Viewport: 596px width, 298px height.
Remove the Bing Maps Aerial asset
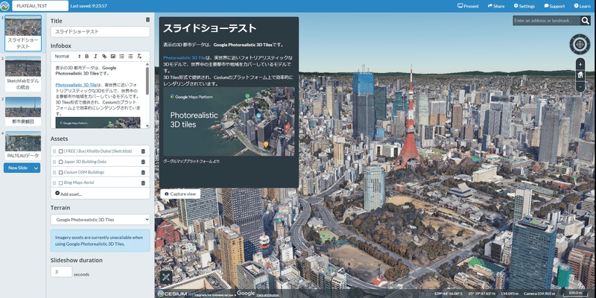(x=143, y=183)
